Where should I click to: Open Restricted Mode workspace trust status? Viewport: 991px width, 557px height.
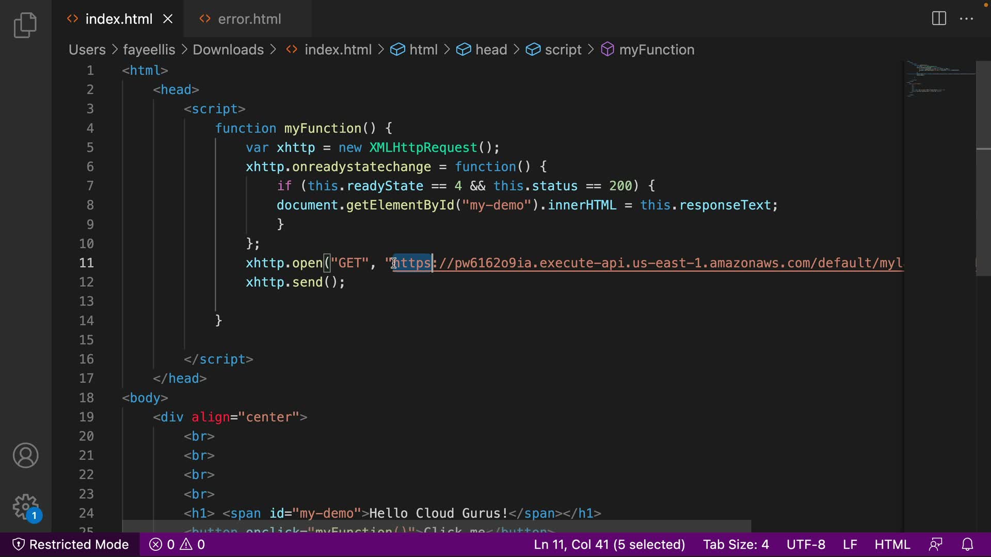click(70, 545)
